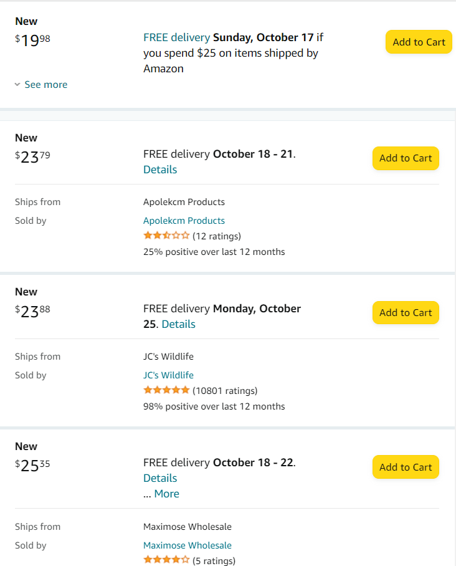Click the (10801 ratings) text

(x=225, y=391)
